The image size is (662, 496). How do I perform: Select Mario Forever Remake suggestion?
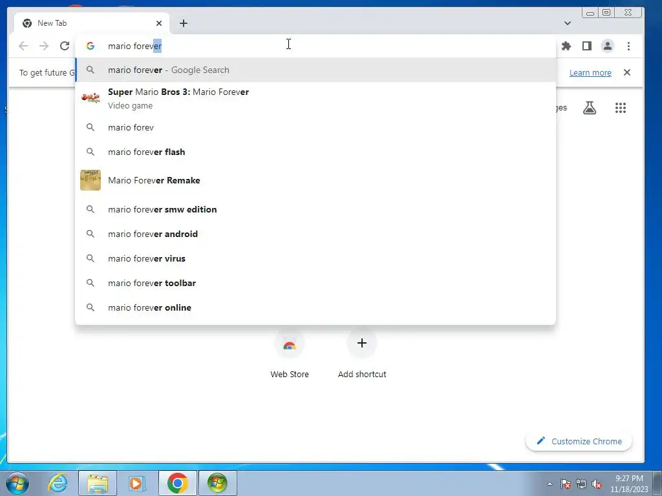coord(315,180)
